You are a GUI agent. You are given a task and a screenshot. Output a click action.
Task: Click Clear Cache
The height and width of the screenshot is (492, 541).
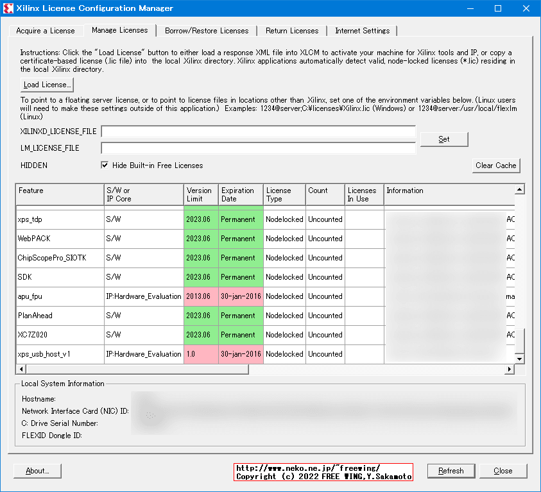[x=495, y=165]
